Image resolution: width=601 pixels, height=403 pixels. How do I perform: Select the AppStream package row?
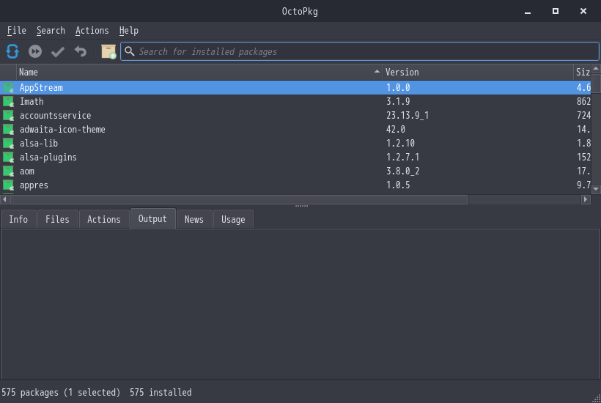coord(295,88)
